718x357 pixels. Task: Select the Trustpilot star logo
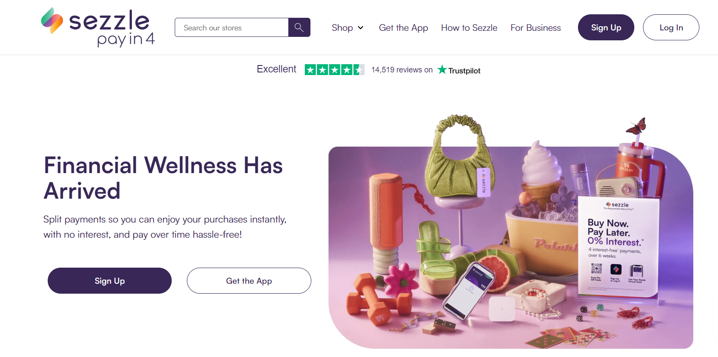(x=442, y=69)
